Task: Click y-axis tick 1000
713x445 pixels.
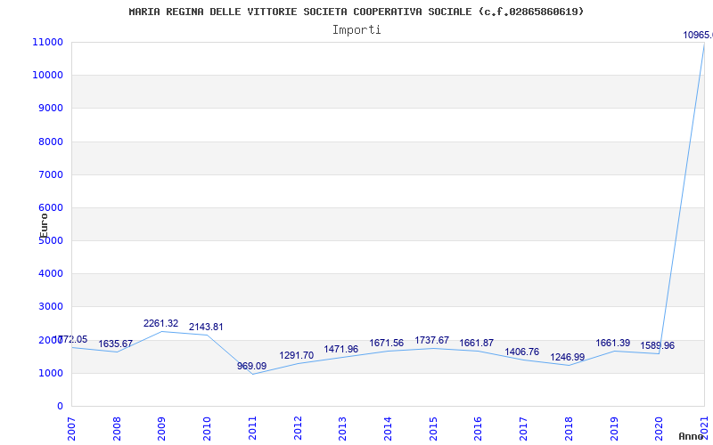Action: click(x=51, y=373)
